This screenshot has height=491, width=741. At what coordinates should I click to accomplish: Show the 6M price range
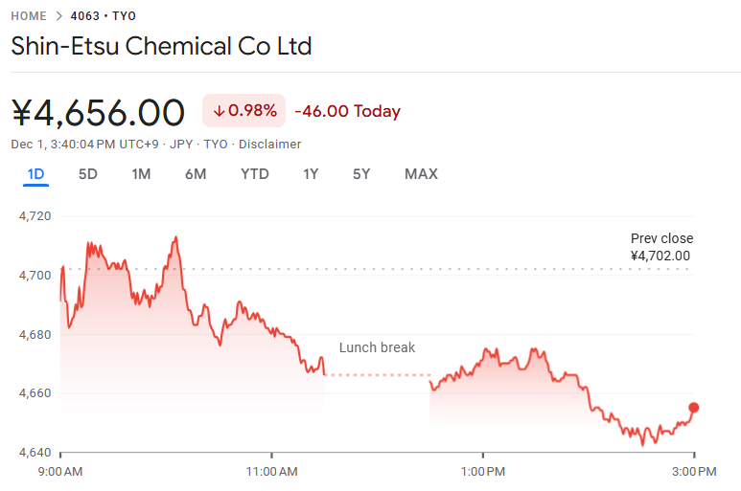point(196,173)
